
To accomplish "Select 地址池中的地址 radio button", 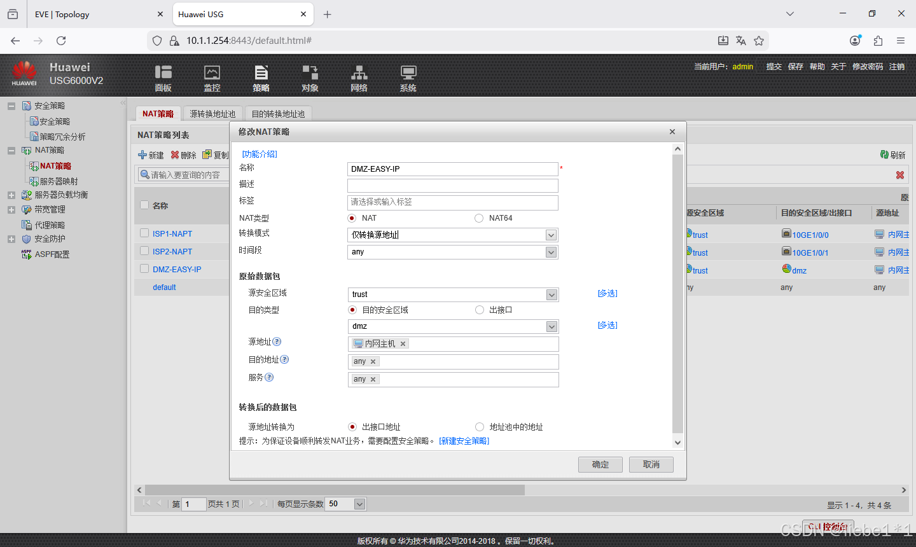I will click(x=480, y=427).
